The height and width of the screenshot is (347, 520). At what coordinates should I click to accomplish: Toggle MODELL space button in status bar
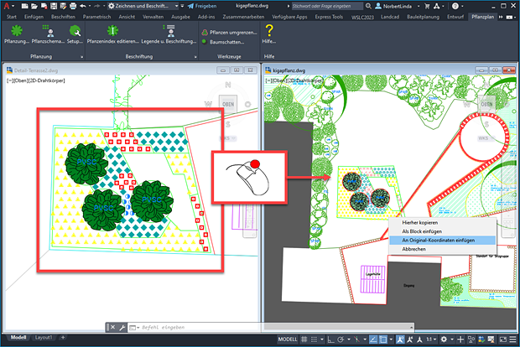[x=288, y=339]
